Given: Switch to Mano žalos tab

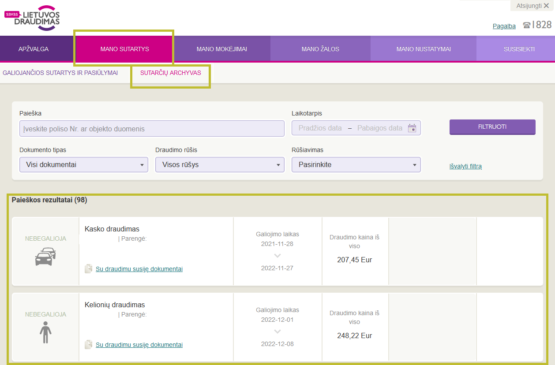Looking at the screenshot, I should coord(320,49).
